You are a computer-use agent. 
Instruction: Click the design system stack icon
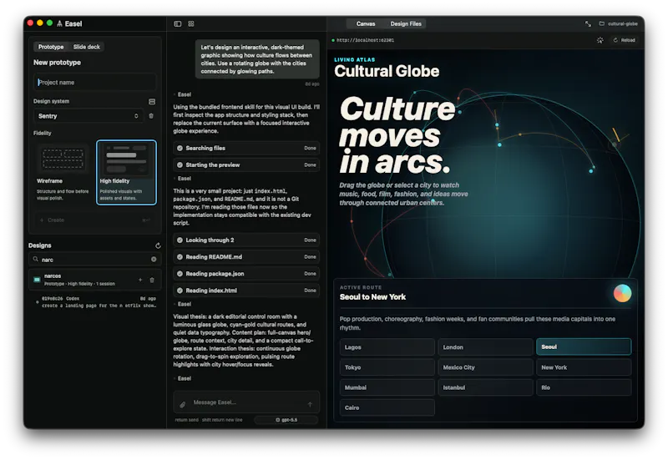[x=152, y=101]
